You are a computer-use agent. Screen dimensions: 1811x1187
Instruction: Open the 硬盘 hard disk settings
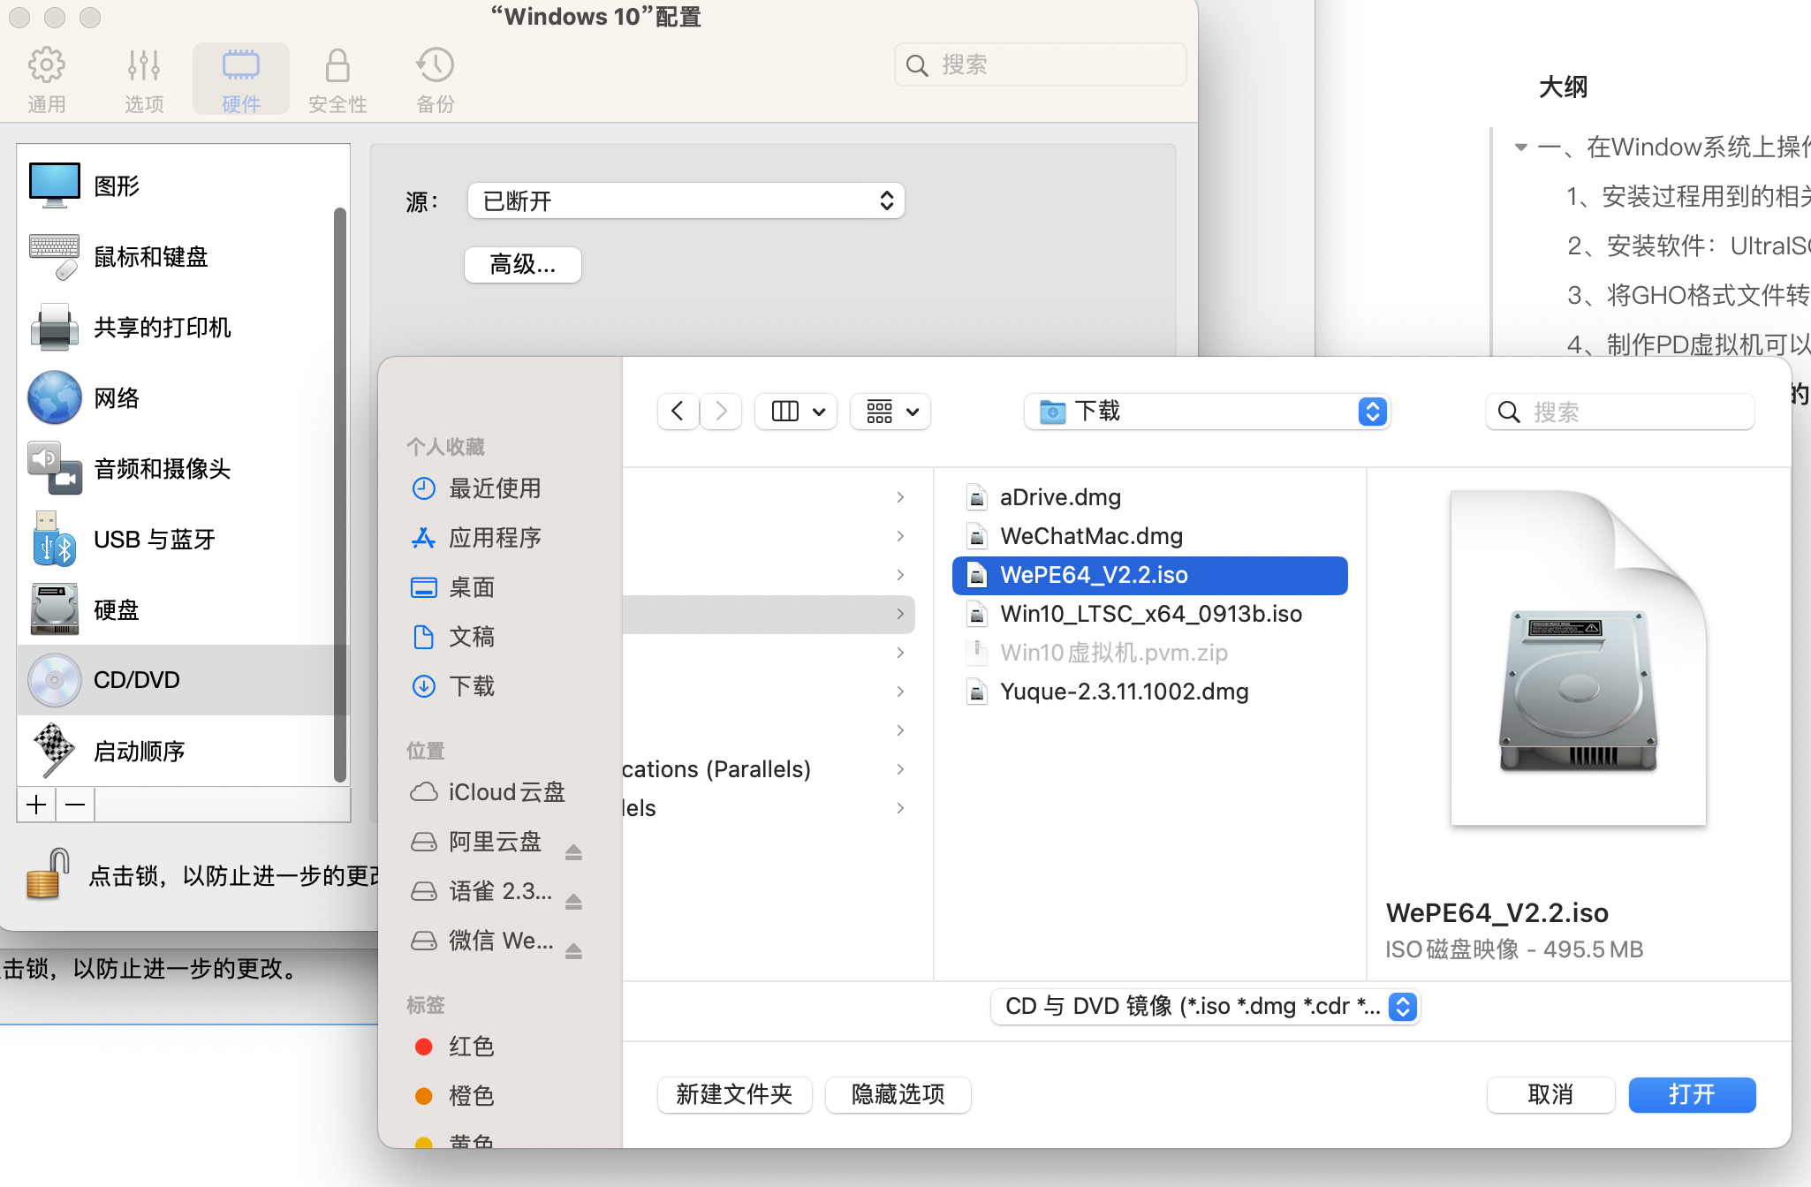(117, 610)
